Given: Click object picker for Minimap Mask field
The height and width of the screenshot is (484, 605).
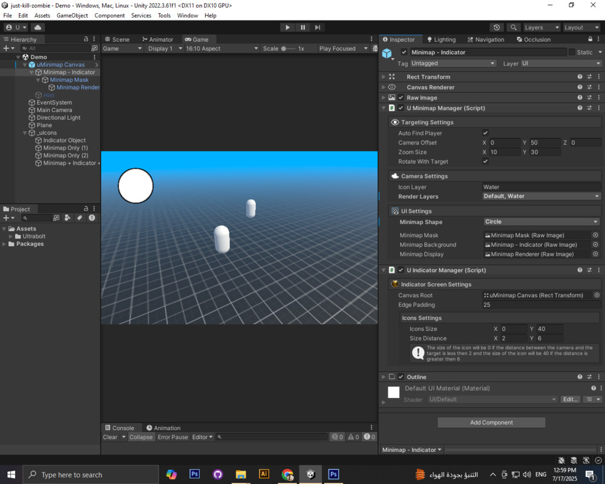Looking at the screenshot, I should click(595, 235).
